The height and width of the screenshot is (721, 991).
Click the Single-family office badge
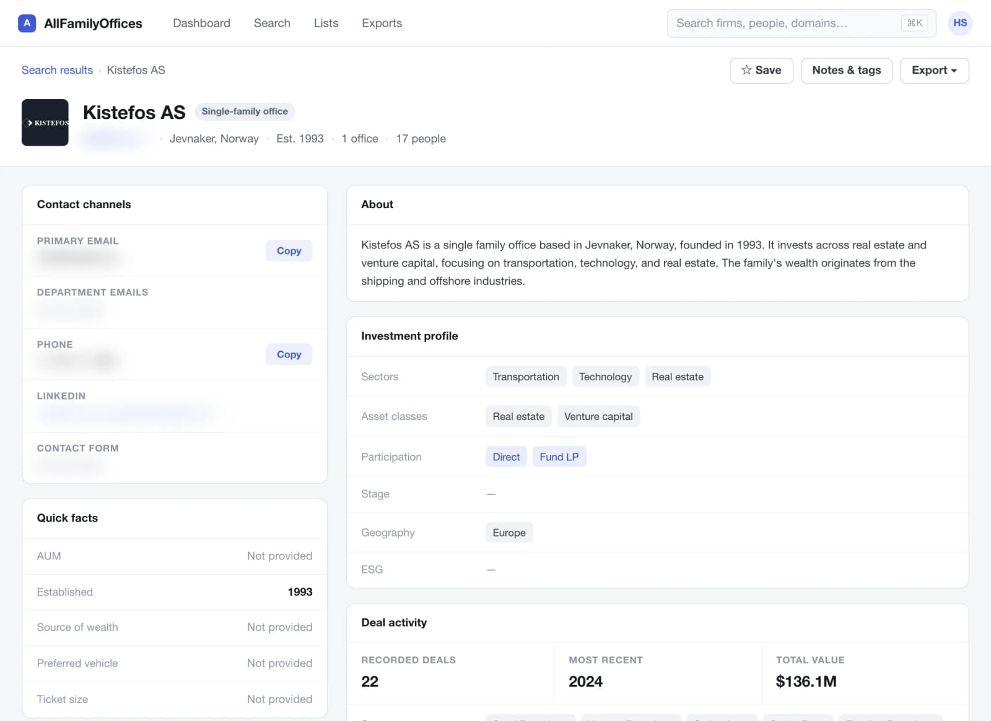point(245,111)
